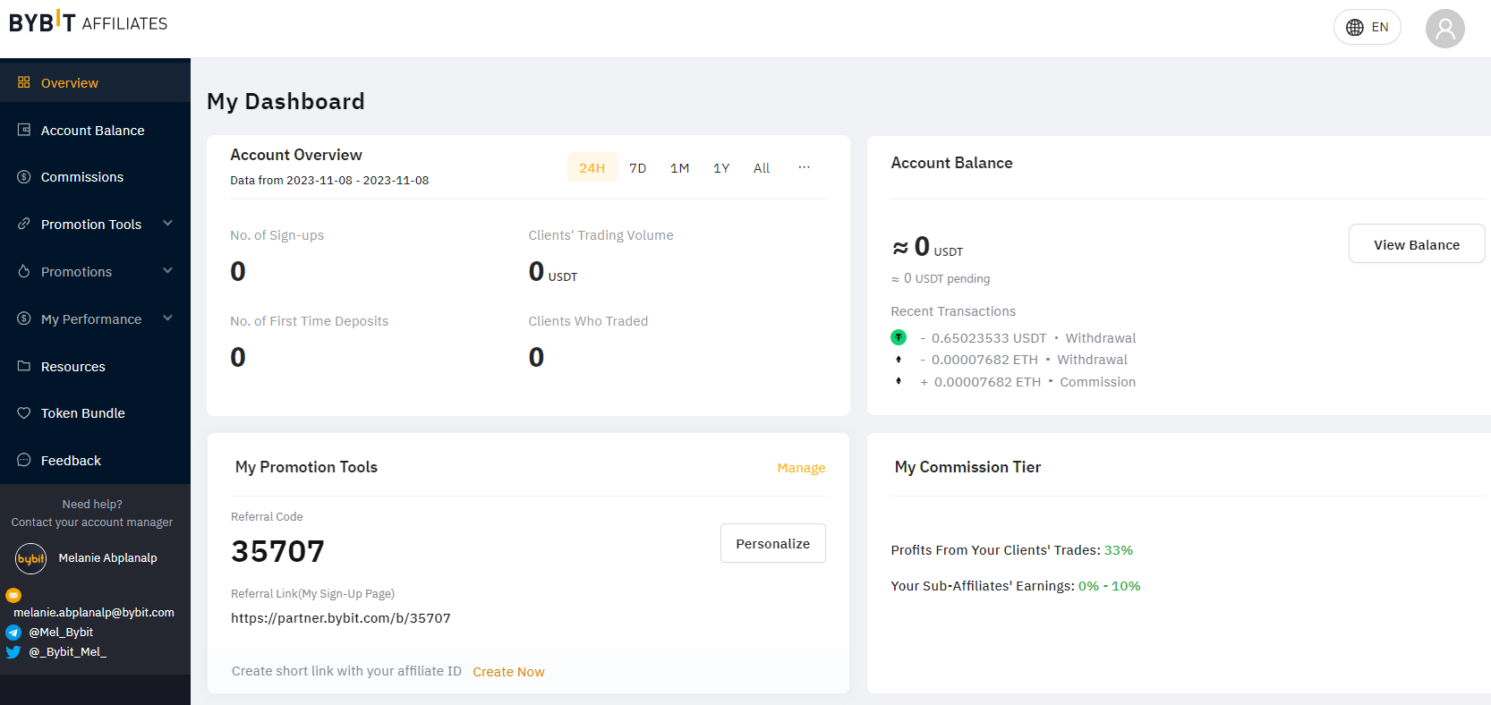Click the Promotions flame icon
The height and width of the screenshot is (705, 1491).
click(24, 271)
